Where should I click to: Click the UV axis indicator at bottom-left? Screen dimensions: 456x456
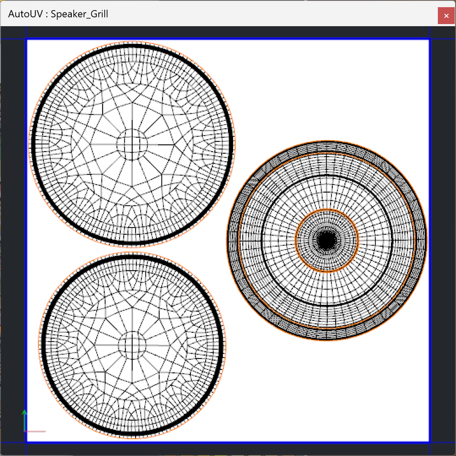tap(34, 421)
